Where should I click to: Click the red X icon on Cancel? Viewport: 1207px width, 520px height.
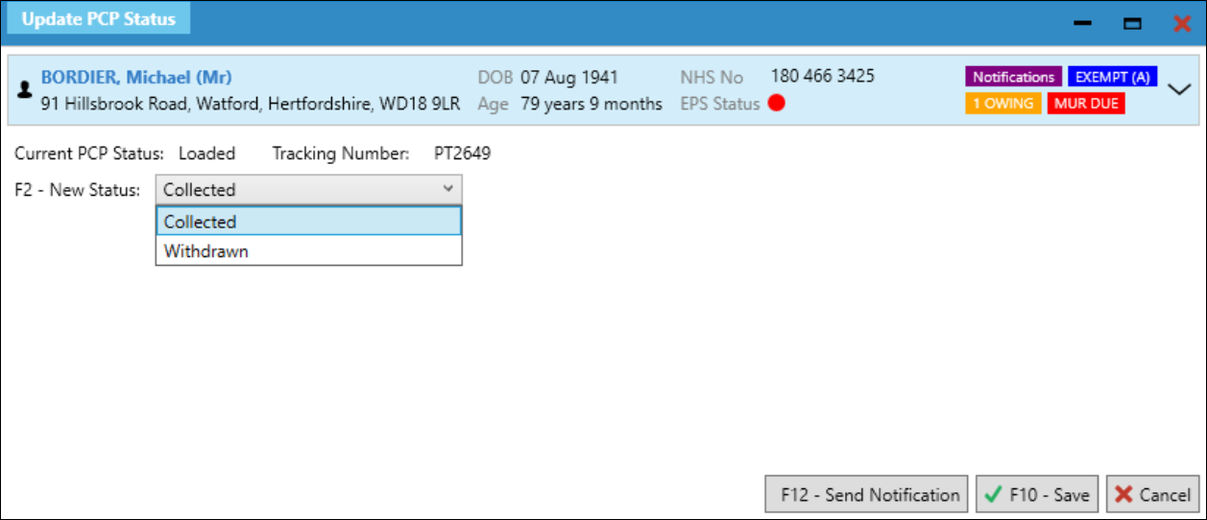tap(1123, 495)
